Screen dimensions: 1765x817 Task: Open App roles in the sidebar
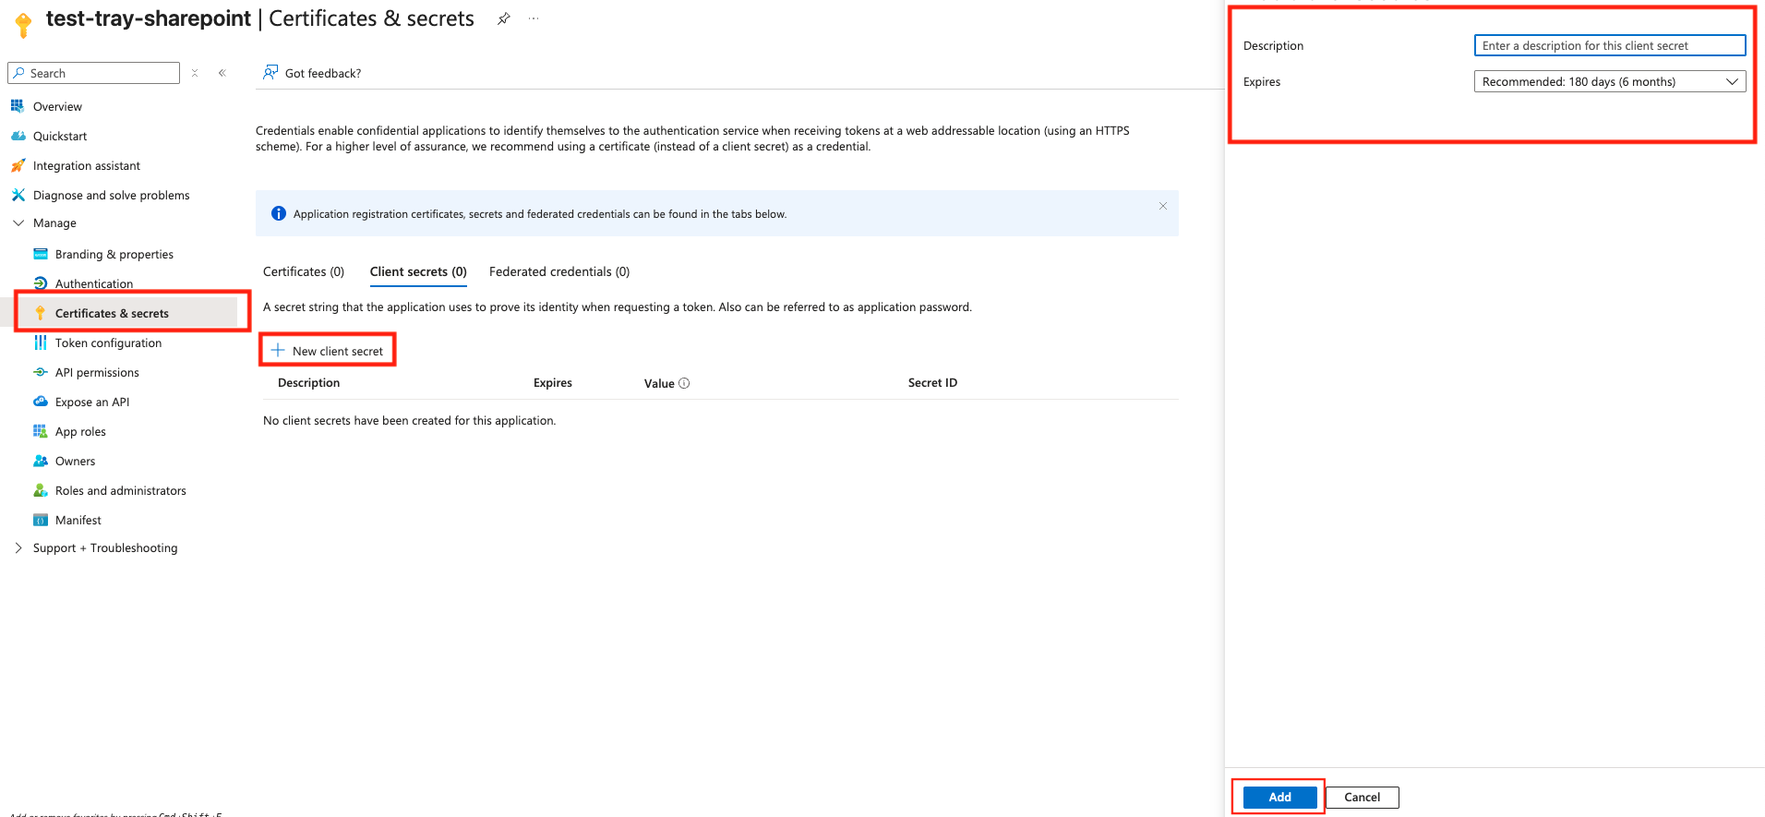coord(80,431)
